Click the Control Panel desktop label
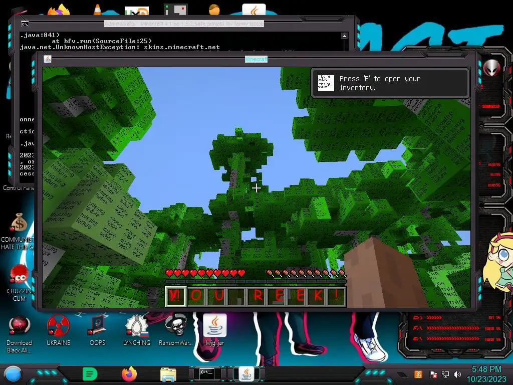The width and height of the screenshot is (513, 385). click(19, 188)
